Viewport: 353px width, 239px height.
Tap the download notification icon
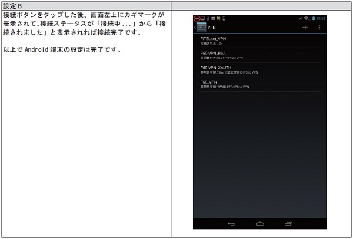208,18
